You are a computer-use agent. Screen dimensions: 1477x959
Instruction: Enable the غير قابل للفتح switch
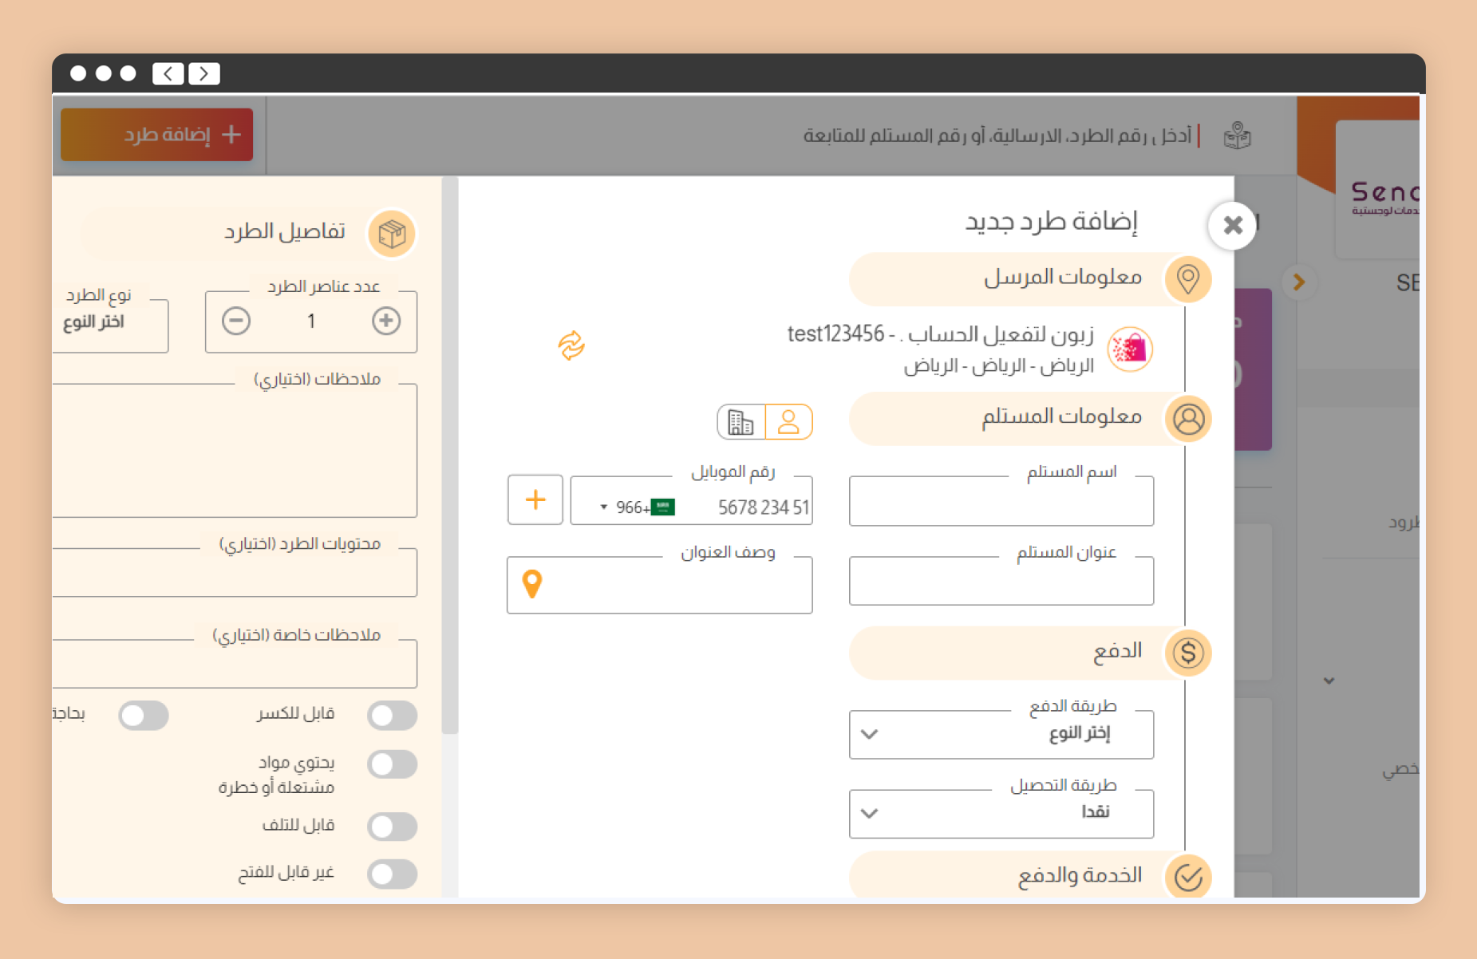click(392, 874)
